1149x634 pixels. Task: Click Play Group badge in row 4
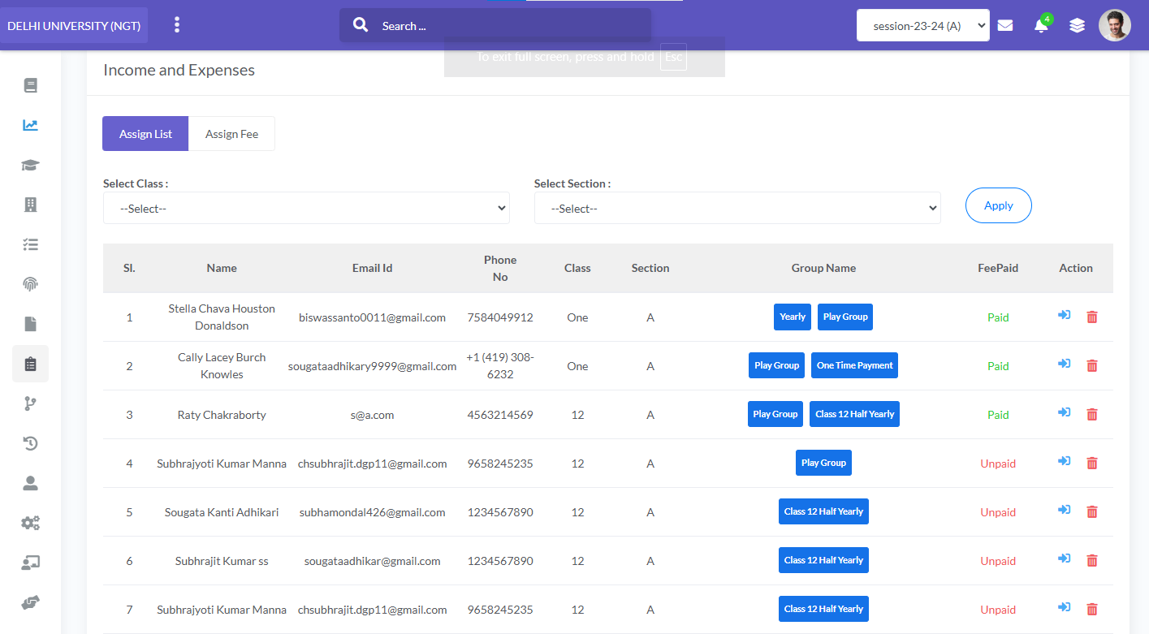pyautogui.click(x=823, y=463)
